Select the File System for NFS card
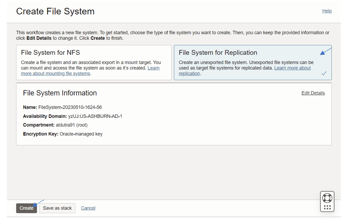 [x=94, y=63]
